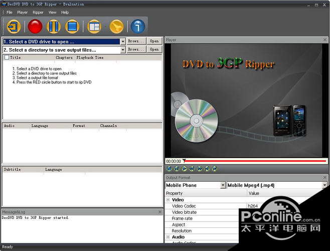Close the Message&Log panel

click(160, 212)
